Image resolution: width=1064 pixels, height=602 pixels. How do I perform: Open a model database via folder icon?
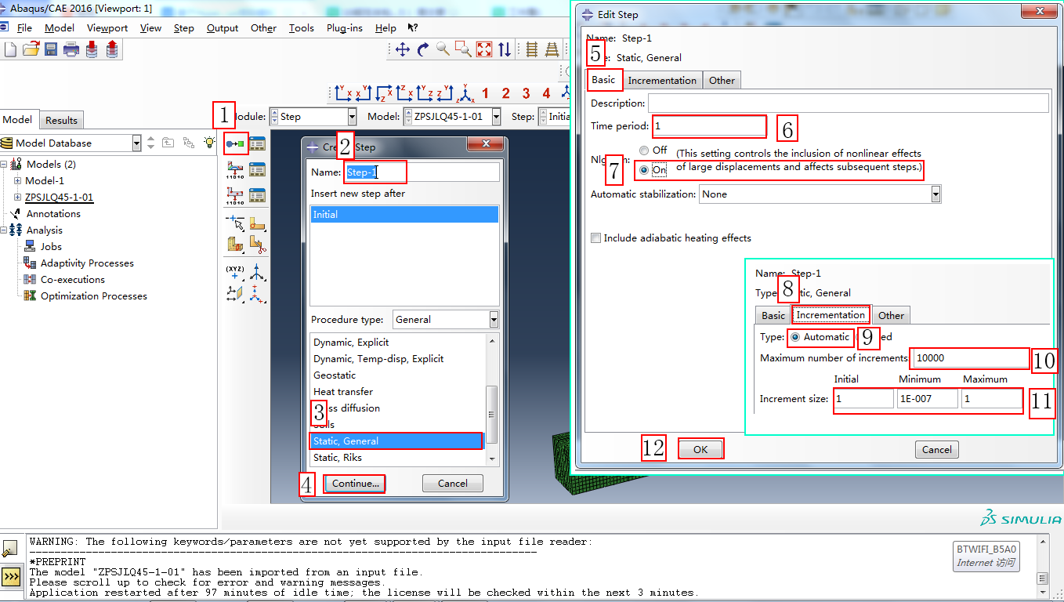(x=31, y=49)
